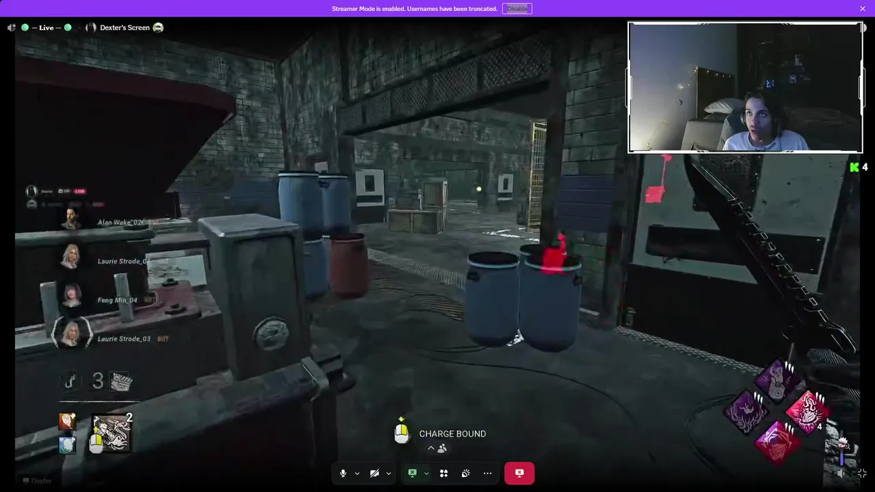
Task: Mute stream volume speaker icon bottom-right
Action: (x=842, y=473)
